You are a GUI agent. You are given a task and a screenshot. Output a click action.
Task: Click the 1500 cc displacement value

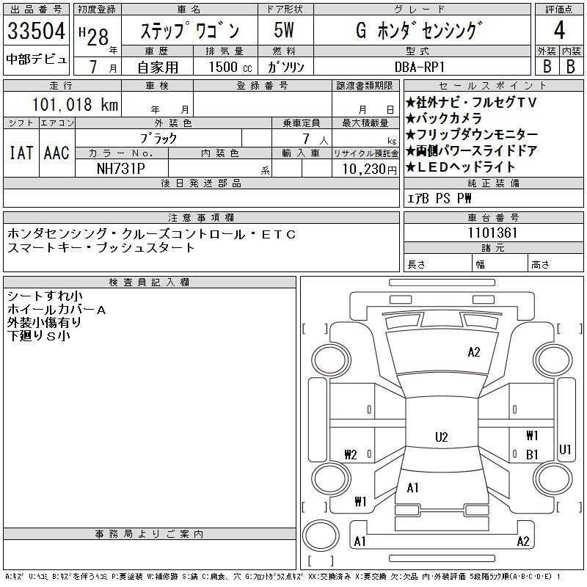tap(230, 67)
